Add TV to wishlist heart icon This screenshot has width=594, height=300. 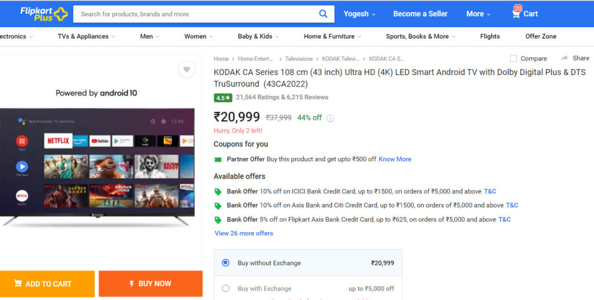pyautogui.click(x=186, y=69)
